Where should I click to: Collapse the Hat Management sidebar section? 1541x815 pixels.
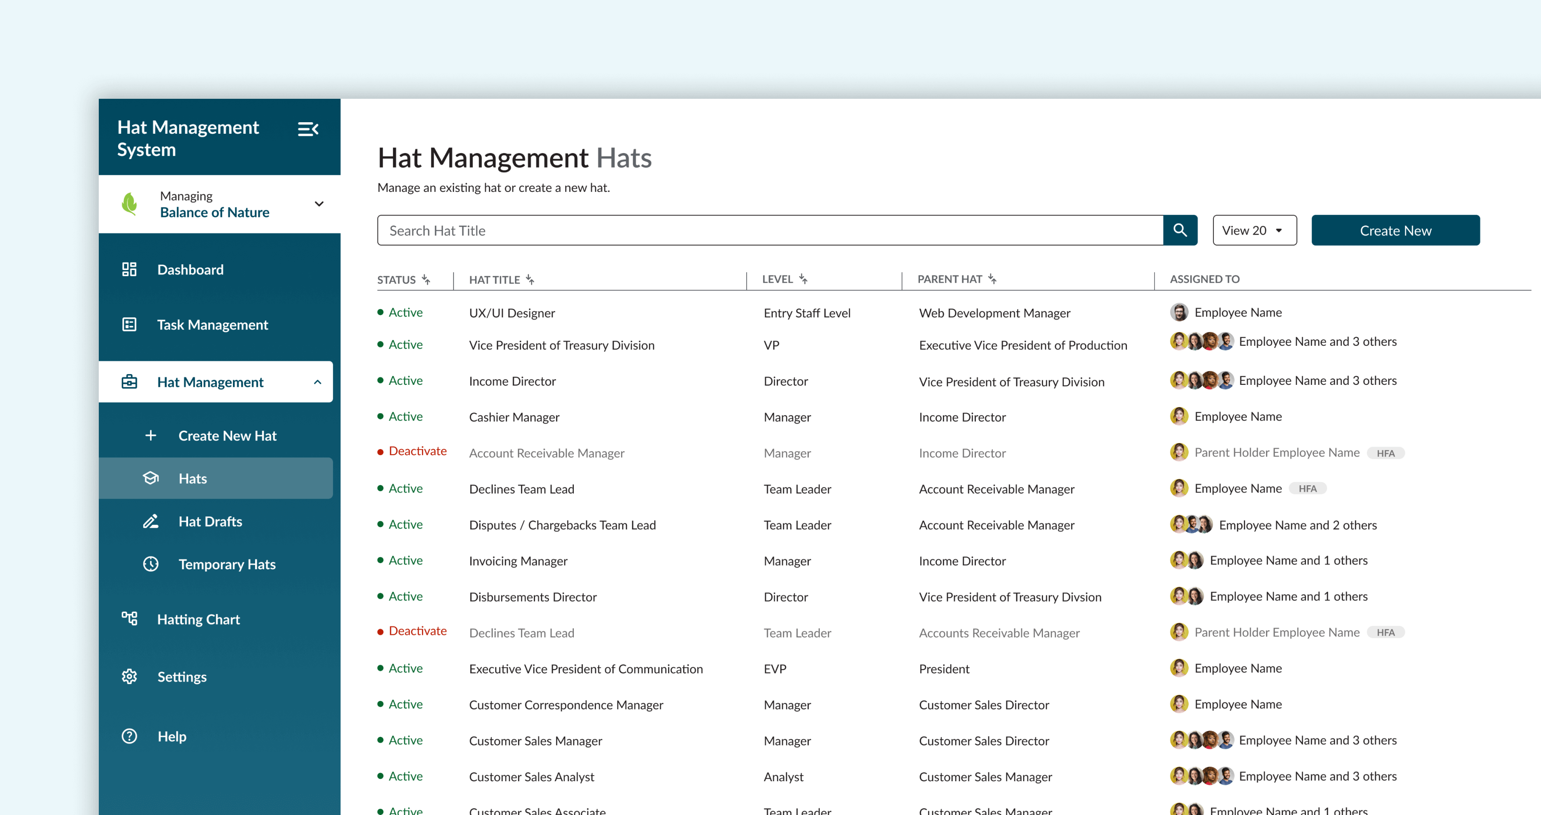(318, 382)
